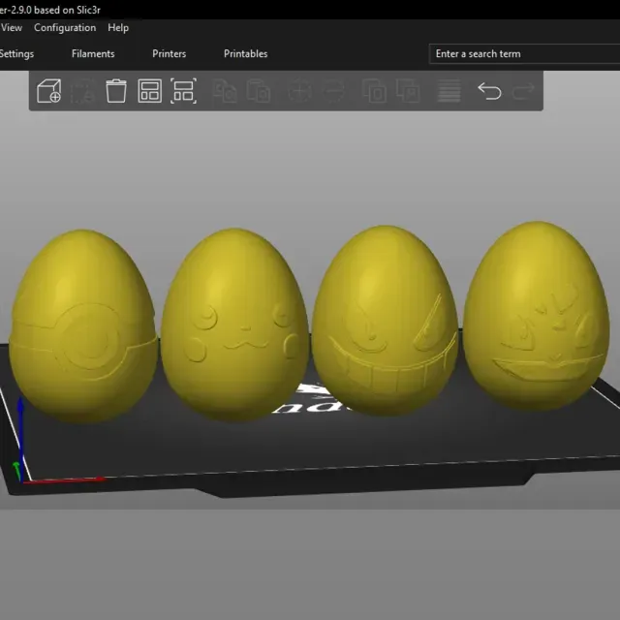
Task: Click the greyed-out Paste icon
Action: (x=259, y=91)
